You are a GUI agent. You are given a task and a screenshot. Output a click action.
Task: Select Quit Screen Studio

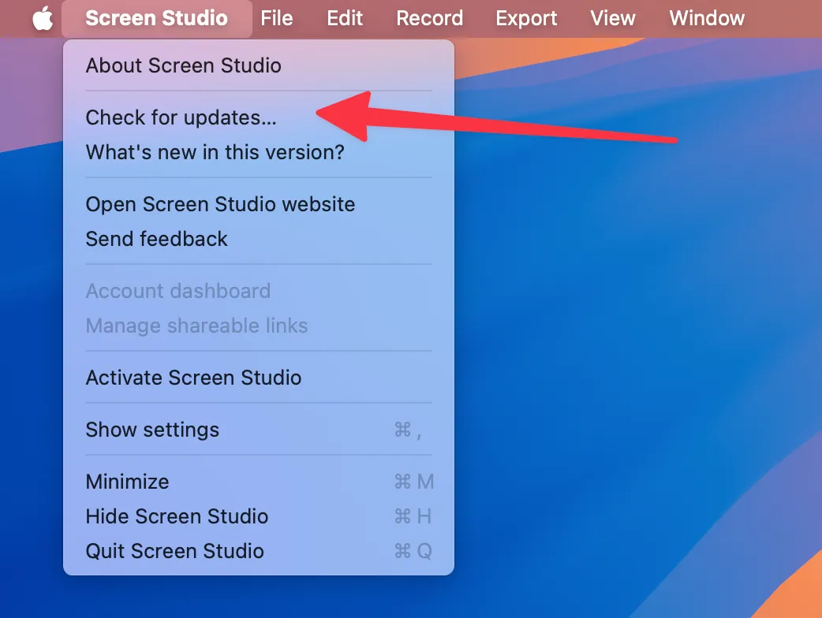(174, 551)
